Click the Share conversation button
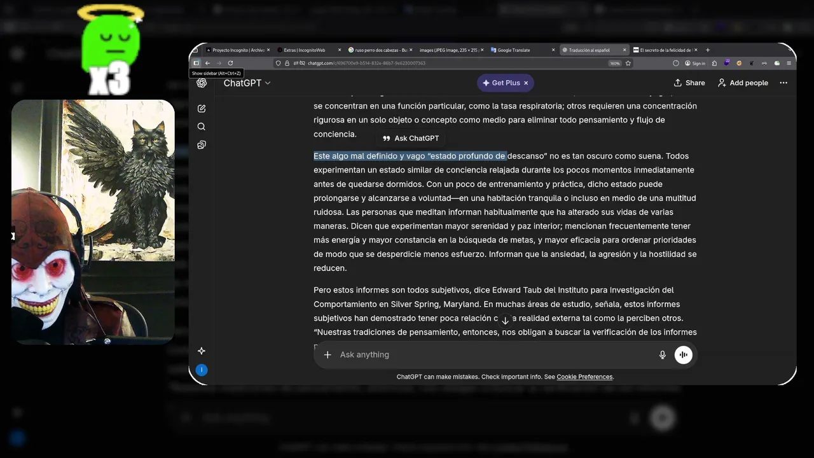Viewport: 814px width, 458px height. pyautogui.click(x=689, y=83)
